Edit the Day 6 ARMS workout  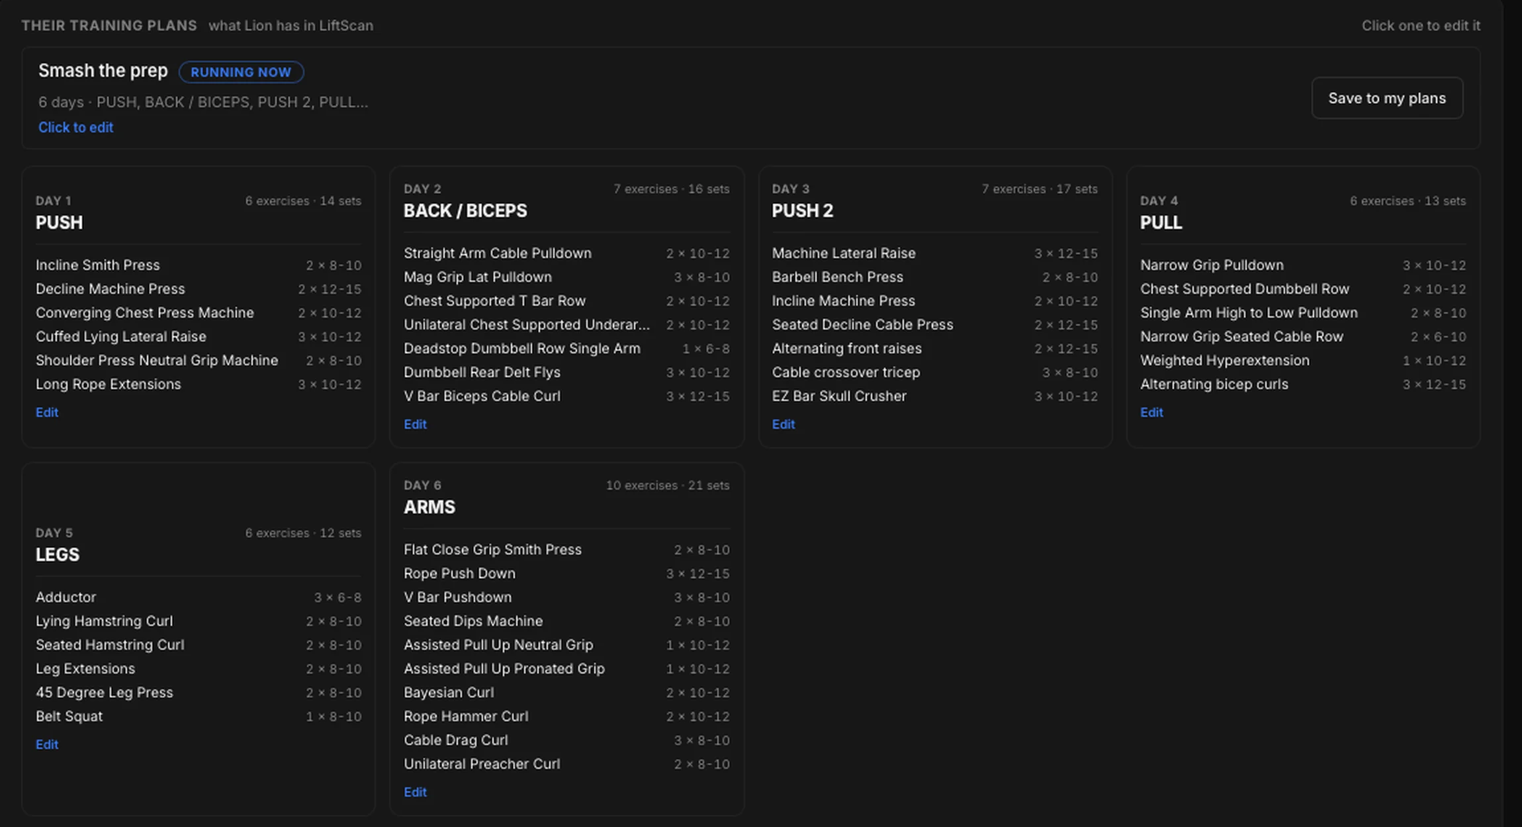pos(415,792)
